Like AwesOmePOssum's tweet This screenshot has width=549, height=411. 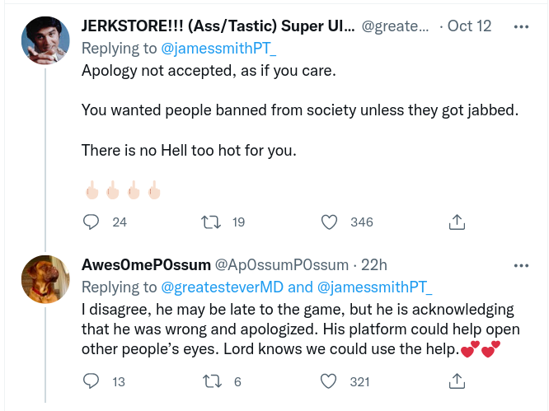(330, 381)
